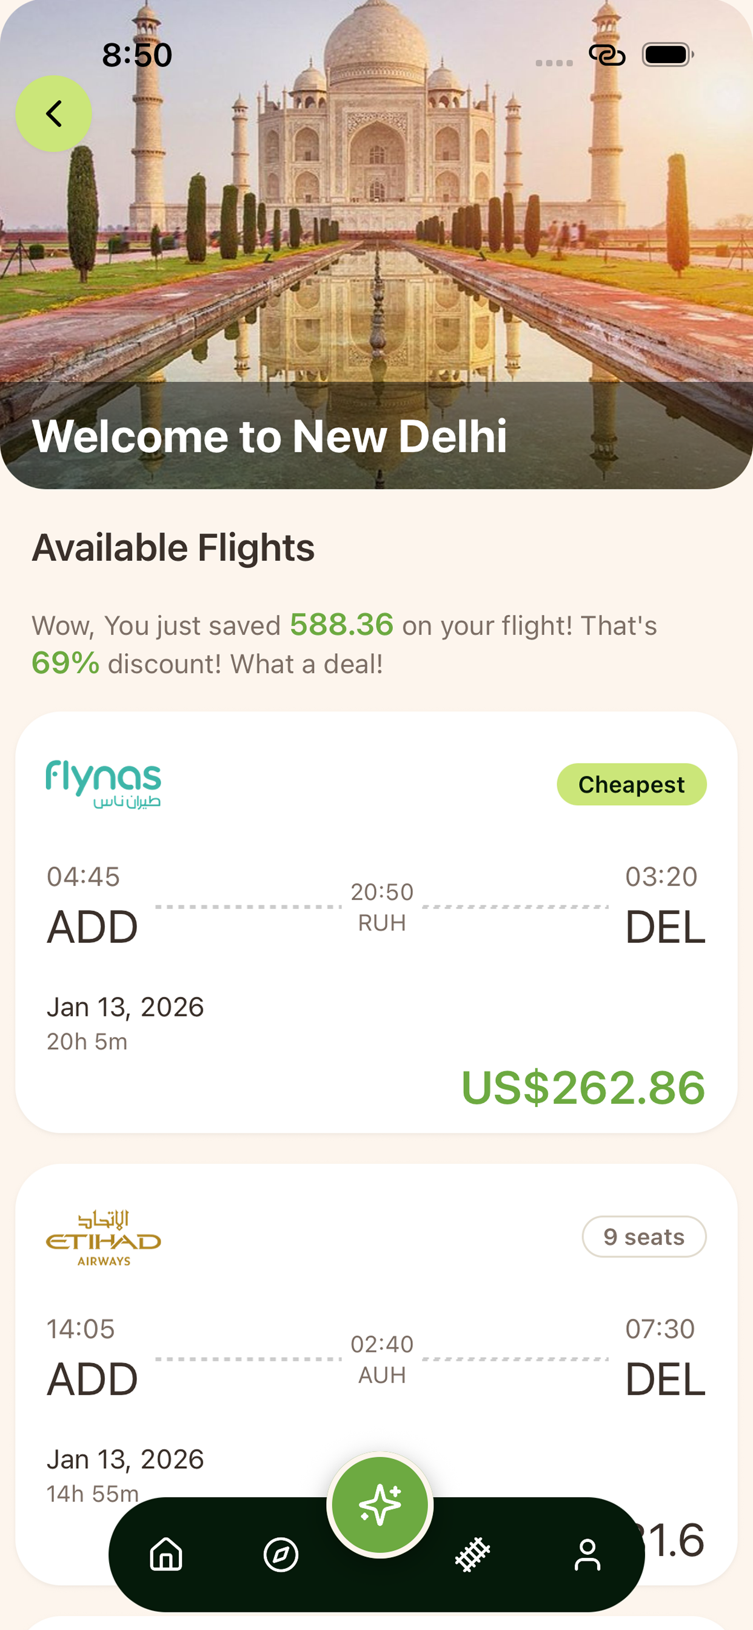Viewport: 753px width, 1630px height.
Task: Tap the Available Flights heading
Action: (173, 548)
